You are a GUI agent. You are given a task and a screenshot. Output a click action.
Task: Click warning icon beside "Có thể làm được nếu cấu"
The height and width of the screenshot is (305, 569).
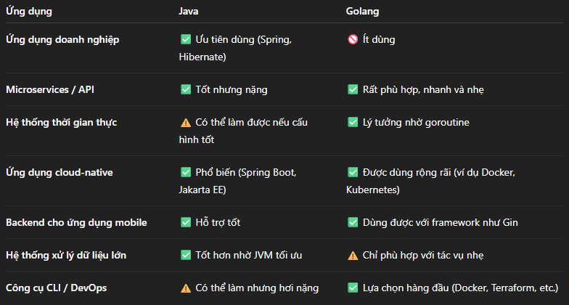point(186,123)
